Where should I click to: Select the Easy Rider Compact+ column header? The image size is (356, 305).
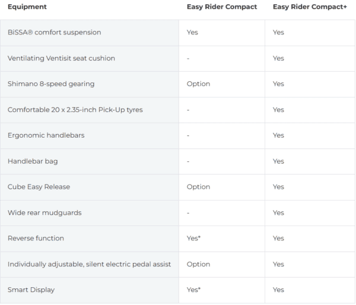(x=310, y=7)
